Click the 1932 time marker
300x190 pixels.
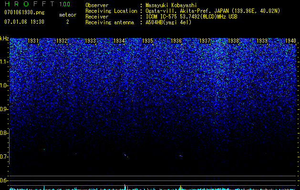click(x=62, y=41)
